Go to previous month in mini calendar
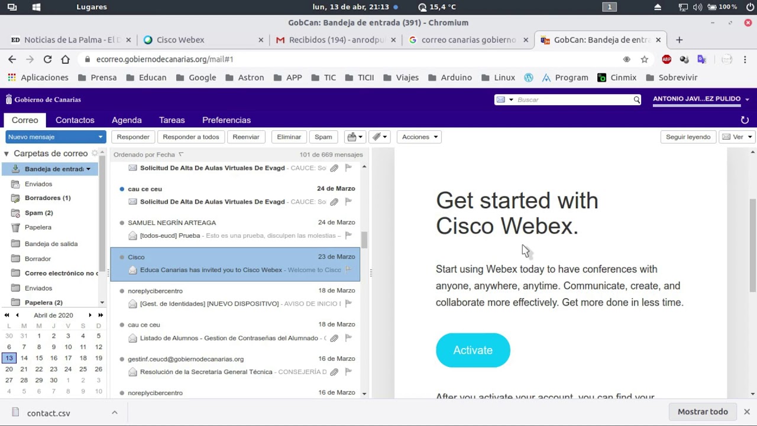 point(17,315)
